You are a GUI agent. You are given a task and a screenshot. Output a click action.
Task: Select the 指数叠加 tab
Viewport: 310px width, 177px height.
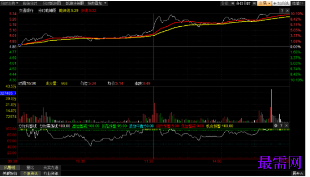(x=95, y=3)
